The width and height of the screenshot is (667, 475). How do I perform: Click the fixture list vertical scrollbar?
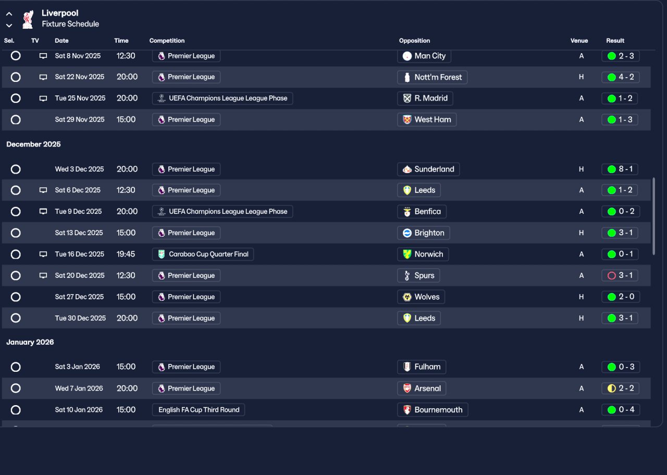pos(654,216)
